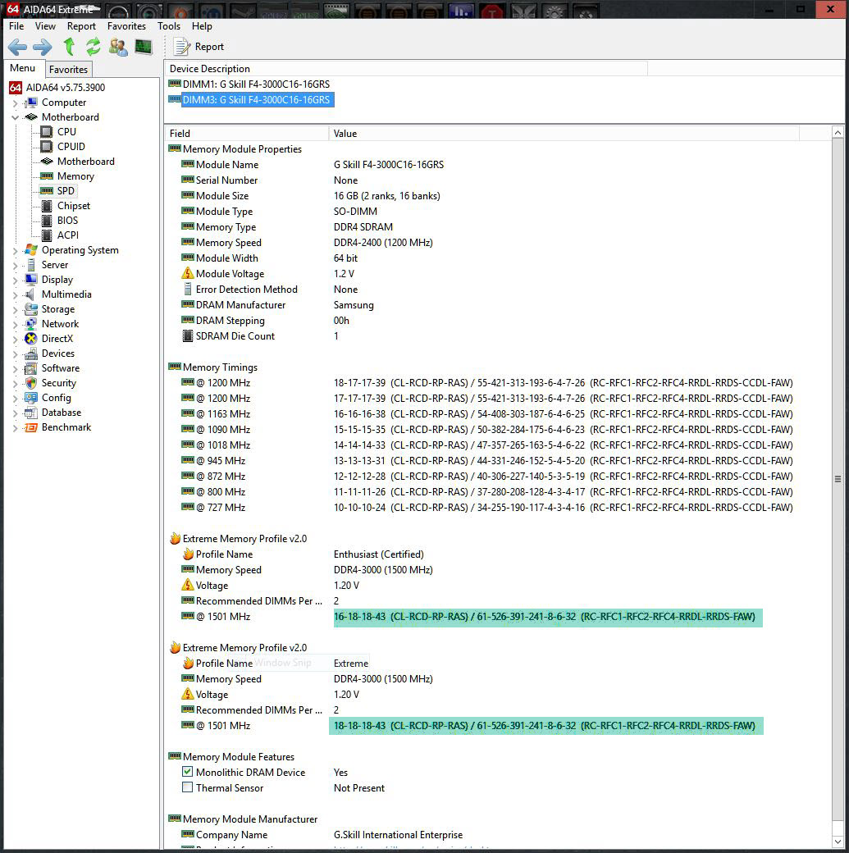Collapse the Motherboard tree node
The height and width of the screenshot is (853, 849).
coord(16,117)
